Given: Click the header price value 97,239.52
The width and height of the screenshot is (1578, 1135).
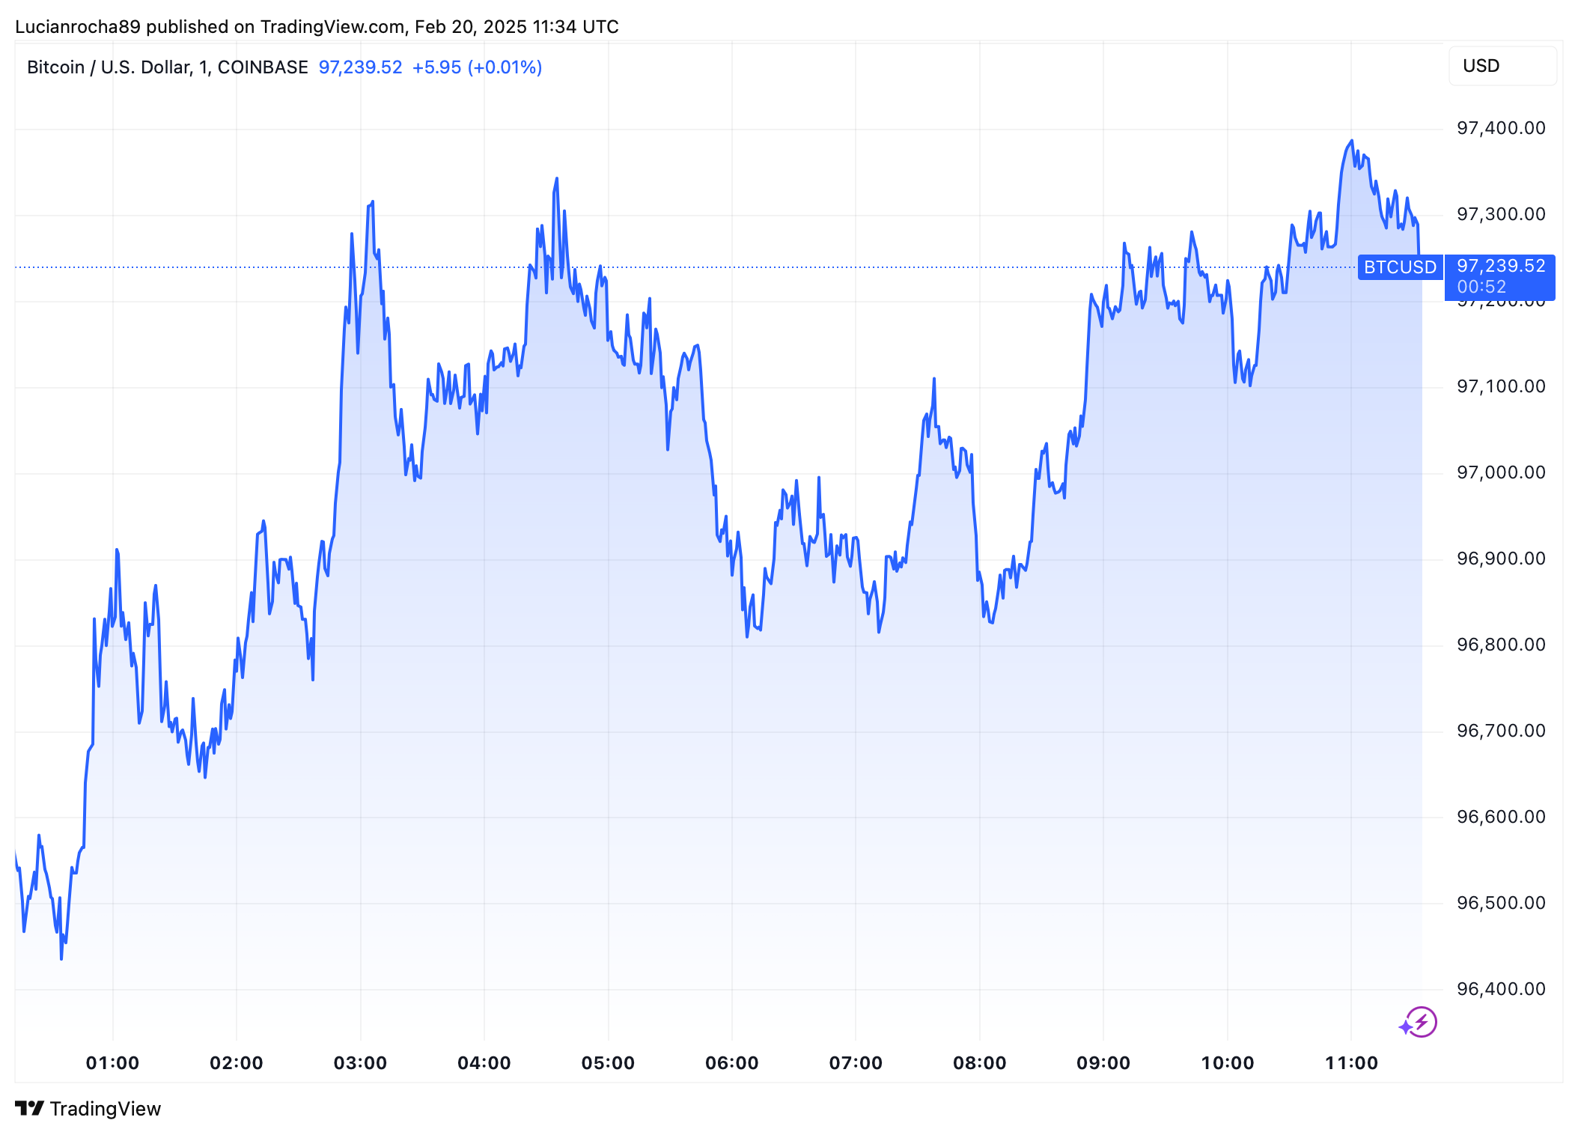Looking at the screenshot, I should coord(360,67).
